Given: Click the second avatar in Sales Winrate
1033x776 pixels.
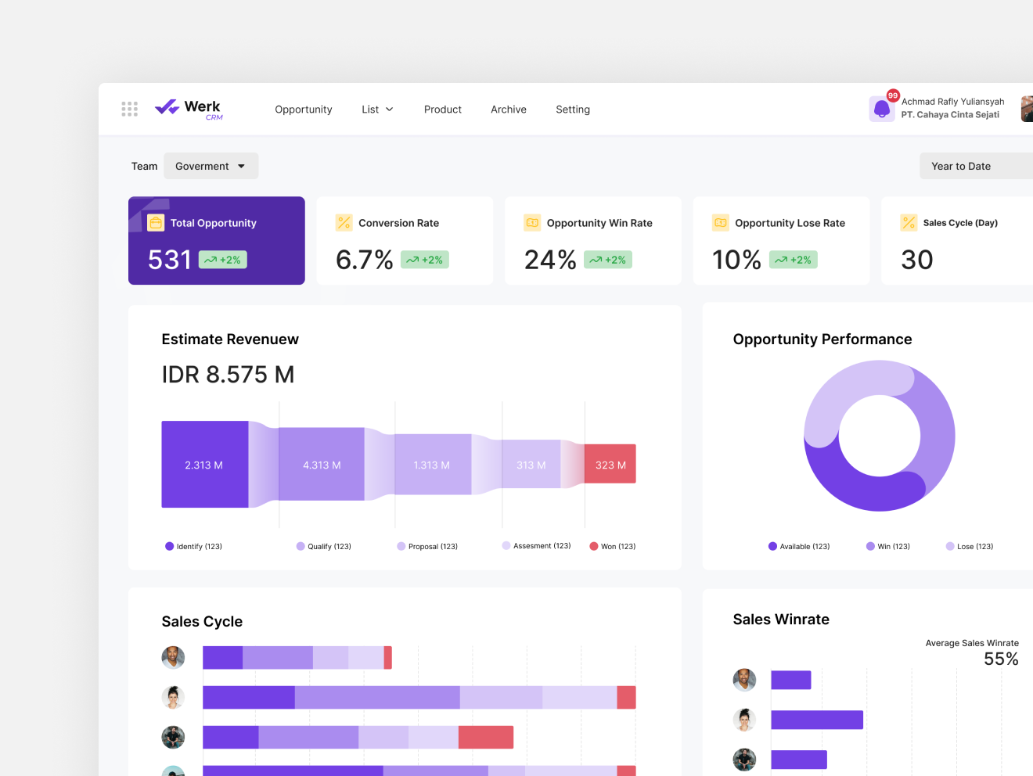Looking at the screenshot, I should pos(744,720).
